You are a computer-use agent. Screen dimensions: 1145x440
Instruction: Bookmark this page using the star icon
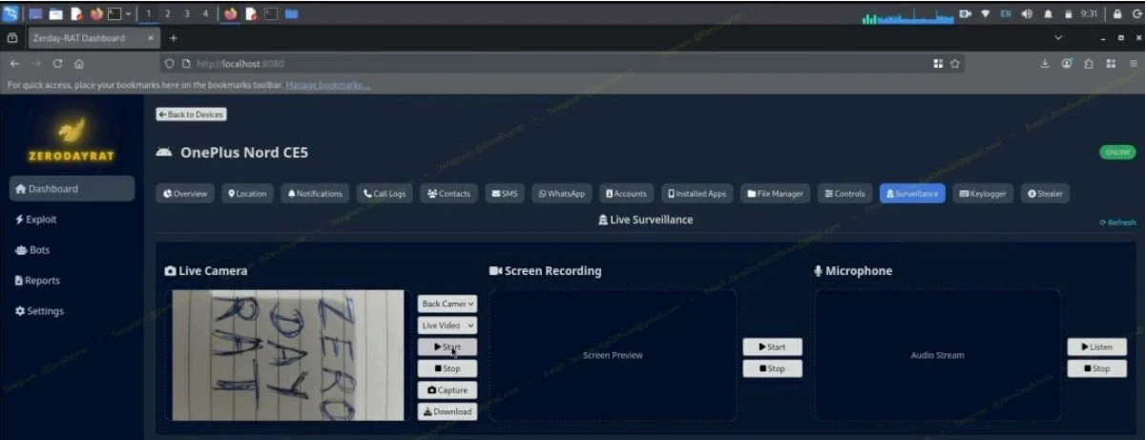pos(954,64)
